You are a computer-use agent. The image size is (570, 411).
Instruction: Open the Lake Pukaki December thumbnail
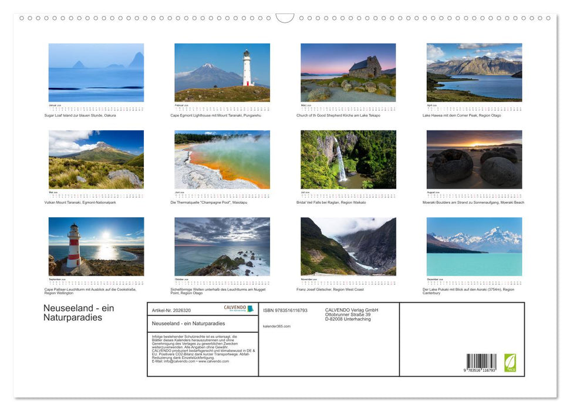[474, 245]
